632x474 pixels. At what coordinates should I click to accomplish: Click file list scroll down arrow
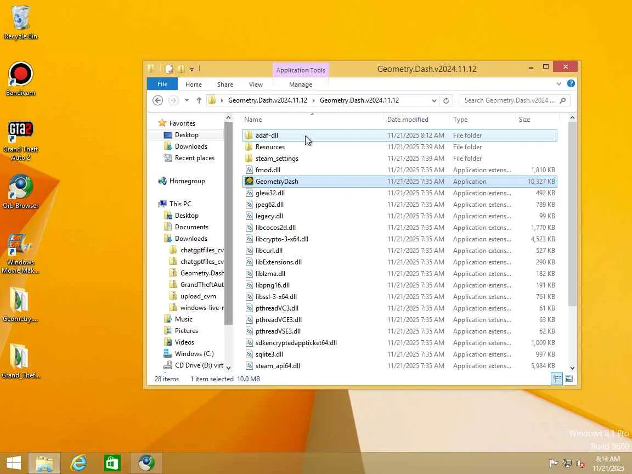(572, 368)
